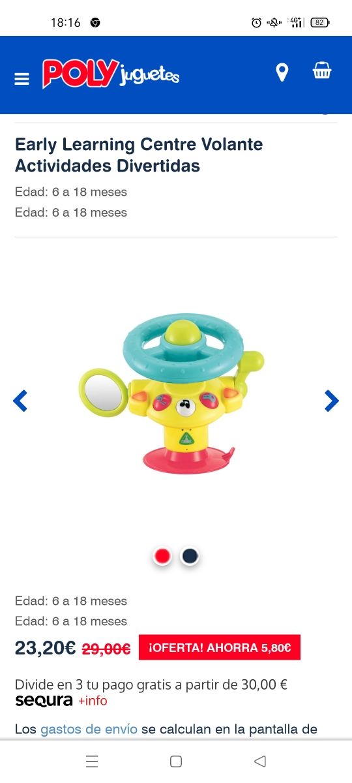Tap the steering wheel toy image

173,393
